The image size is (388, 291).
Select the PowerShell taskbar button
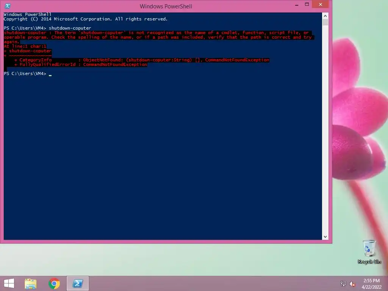[78, 283]
